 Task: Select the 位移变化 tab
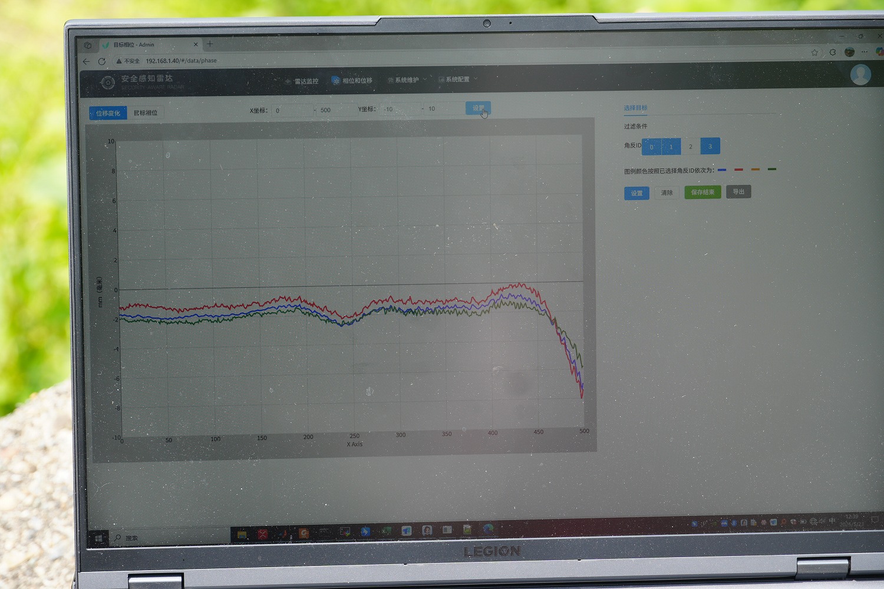(108, 113)
